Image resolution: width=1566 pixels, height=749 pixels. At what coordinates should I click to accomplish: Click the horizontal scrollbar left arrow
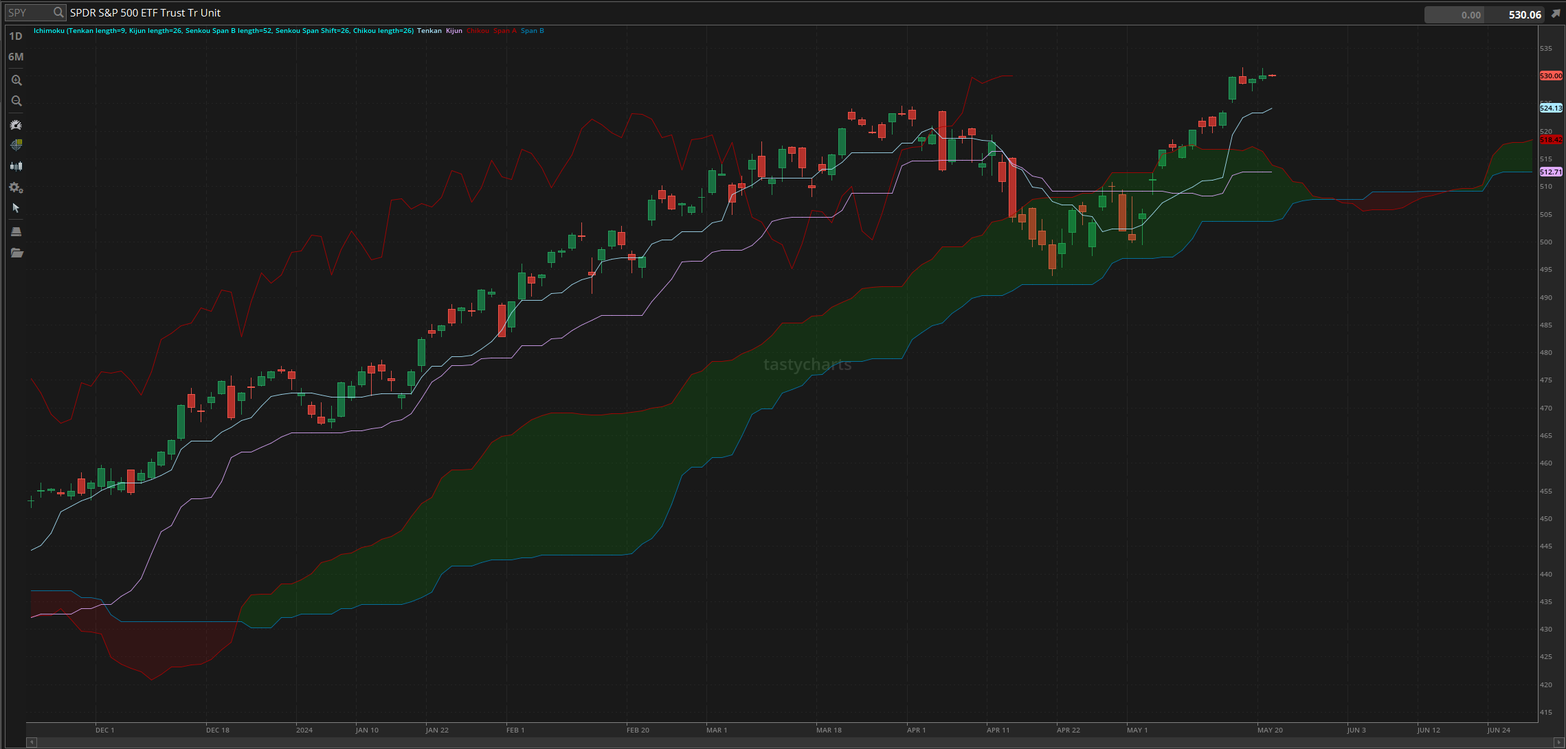click(32, 742)
